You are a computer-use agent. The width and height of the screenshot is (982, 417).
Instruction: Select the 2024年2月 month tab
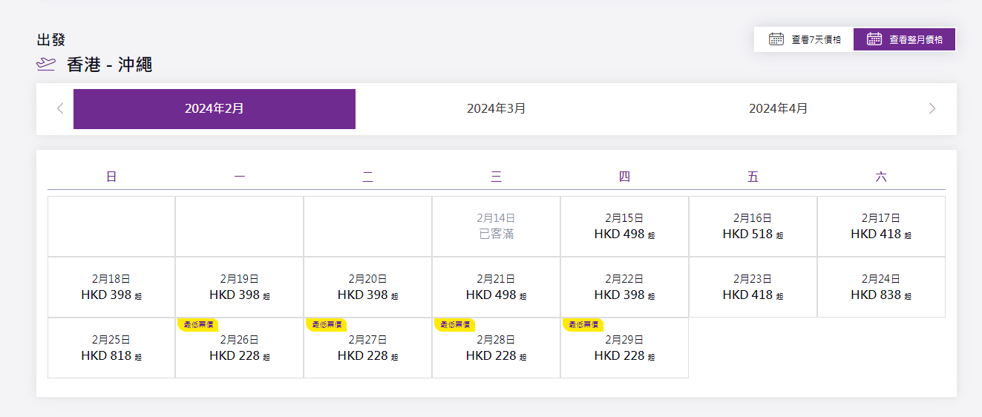click(214, 109)
